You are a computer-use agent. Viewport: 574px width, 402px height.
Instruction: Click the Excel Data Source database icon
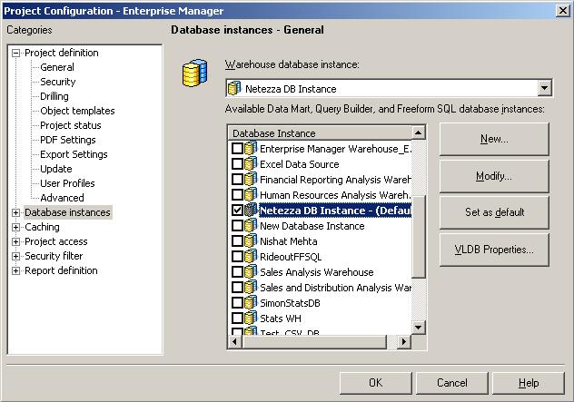[251, 164]
